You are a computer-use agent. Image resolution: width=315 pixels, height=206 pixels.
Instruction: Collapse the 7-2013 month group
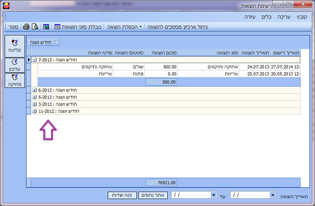tap(35, 60)
